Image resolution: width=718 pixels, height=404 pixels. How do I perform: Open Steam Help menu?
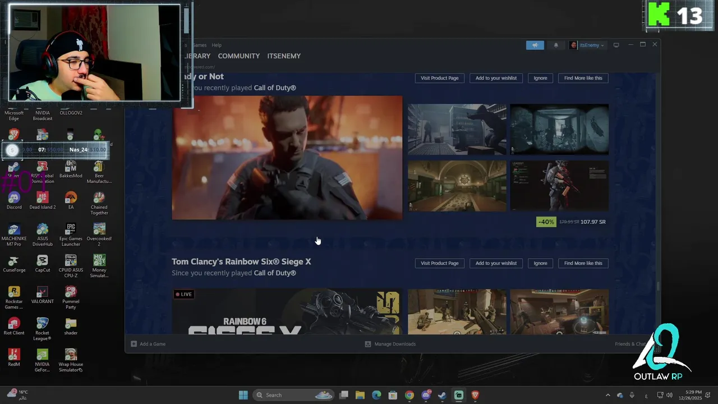217,45
